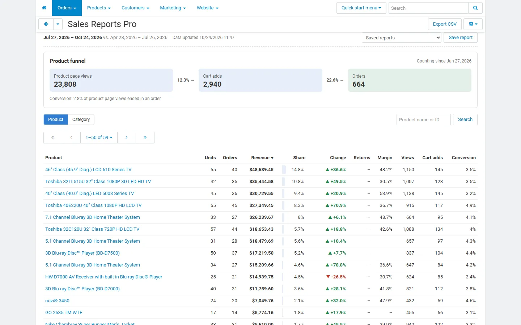The height and width of the screenshot is (325, 521).
Task: Open the nüvi® 3450 product link
Action: tap(57, 301)
